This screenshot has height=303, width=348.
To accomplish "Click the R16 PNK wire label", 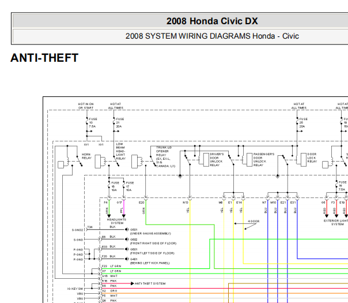I will coord(109,280).
